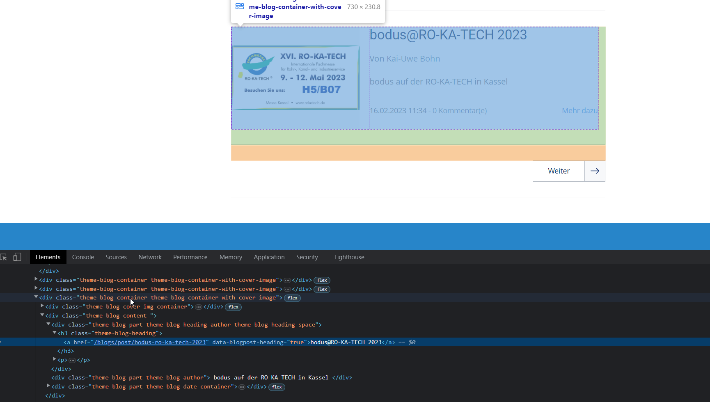Select the theme-blog-author div row
This screenshot has height=402, width=710.
point(355,377)
